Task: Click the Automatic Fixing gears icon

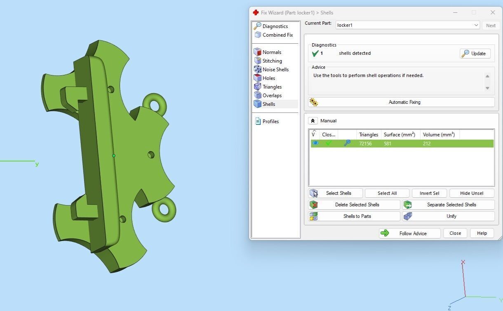Action: click(x=314, y=102)
